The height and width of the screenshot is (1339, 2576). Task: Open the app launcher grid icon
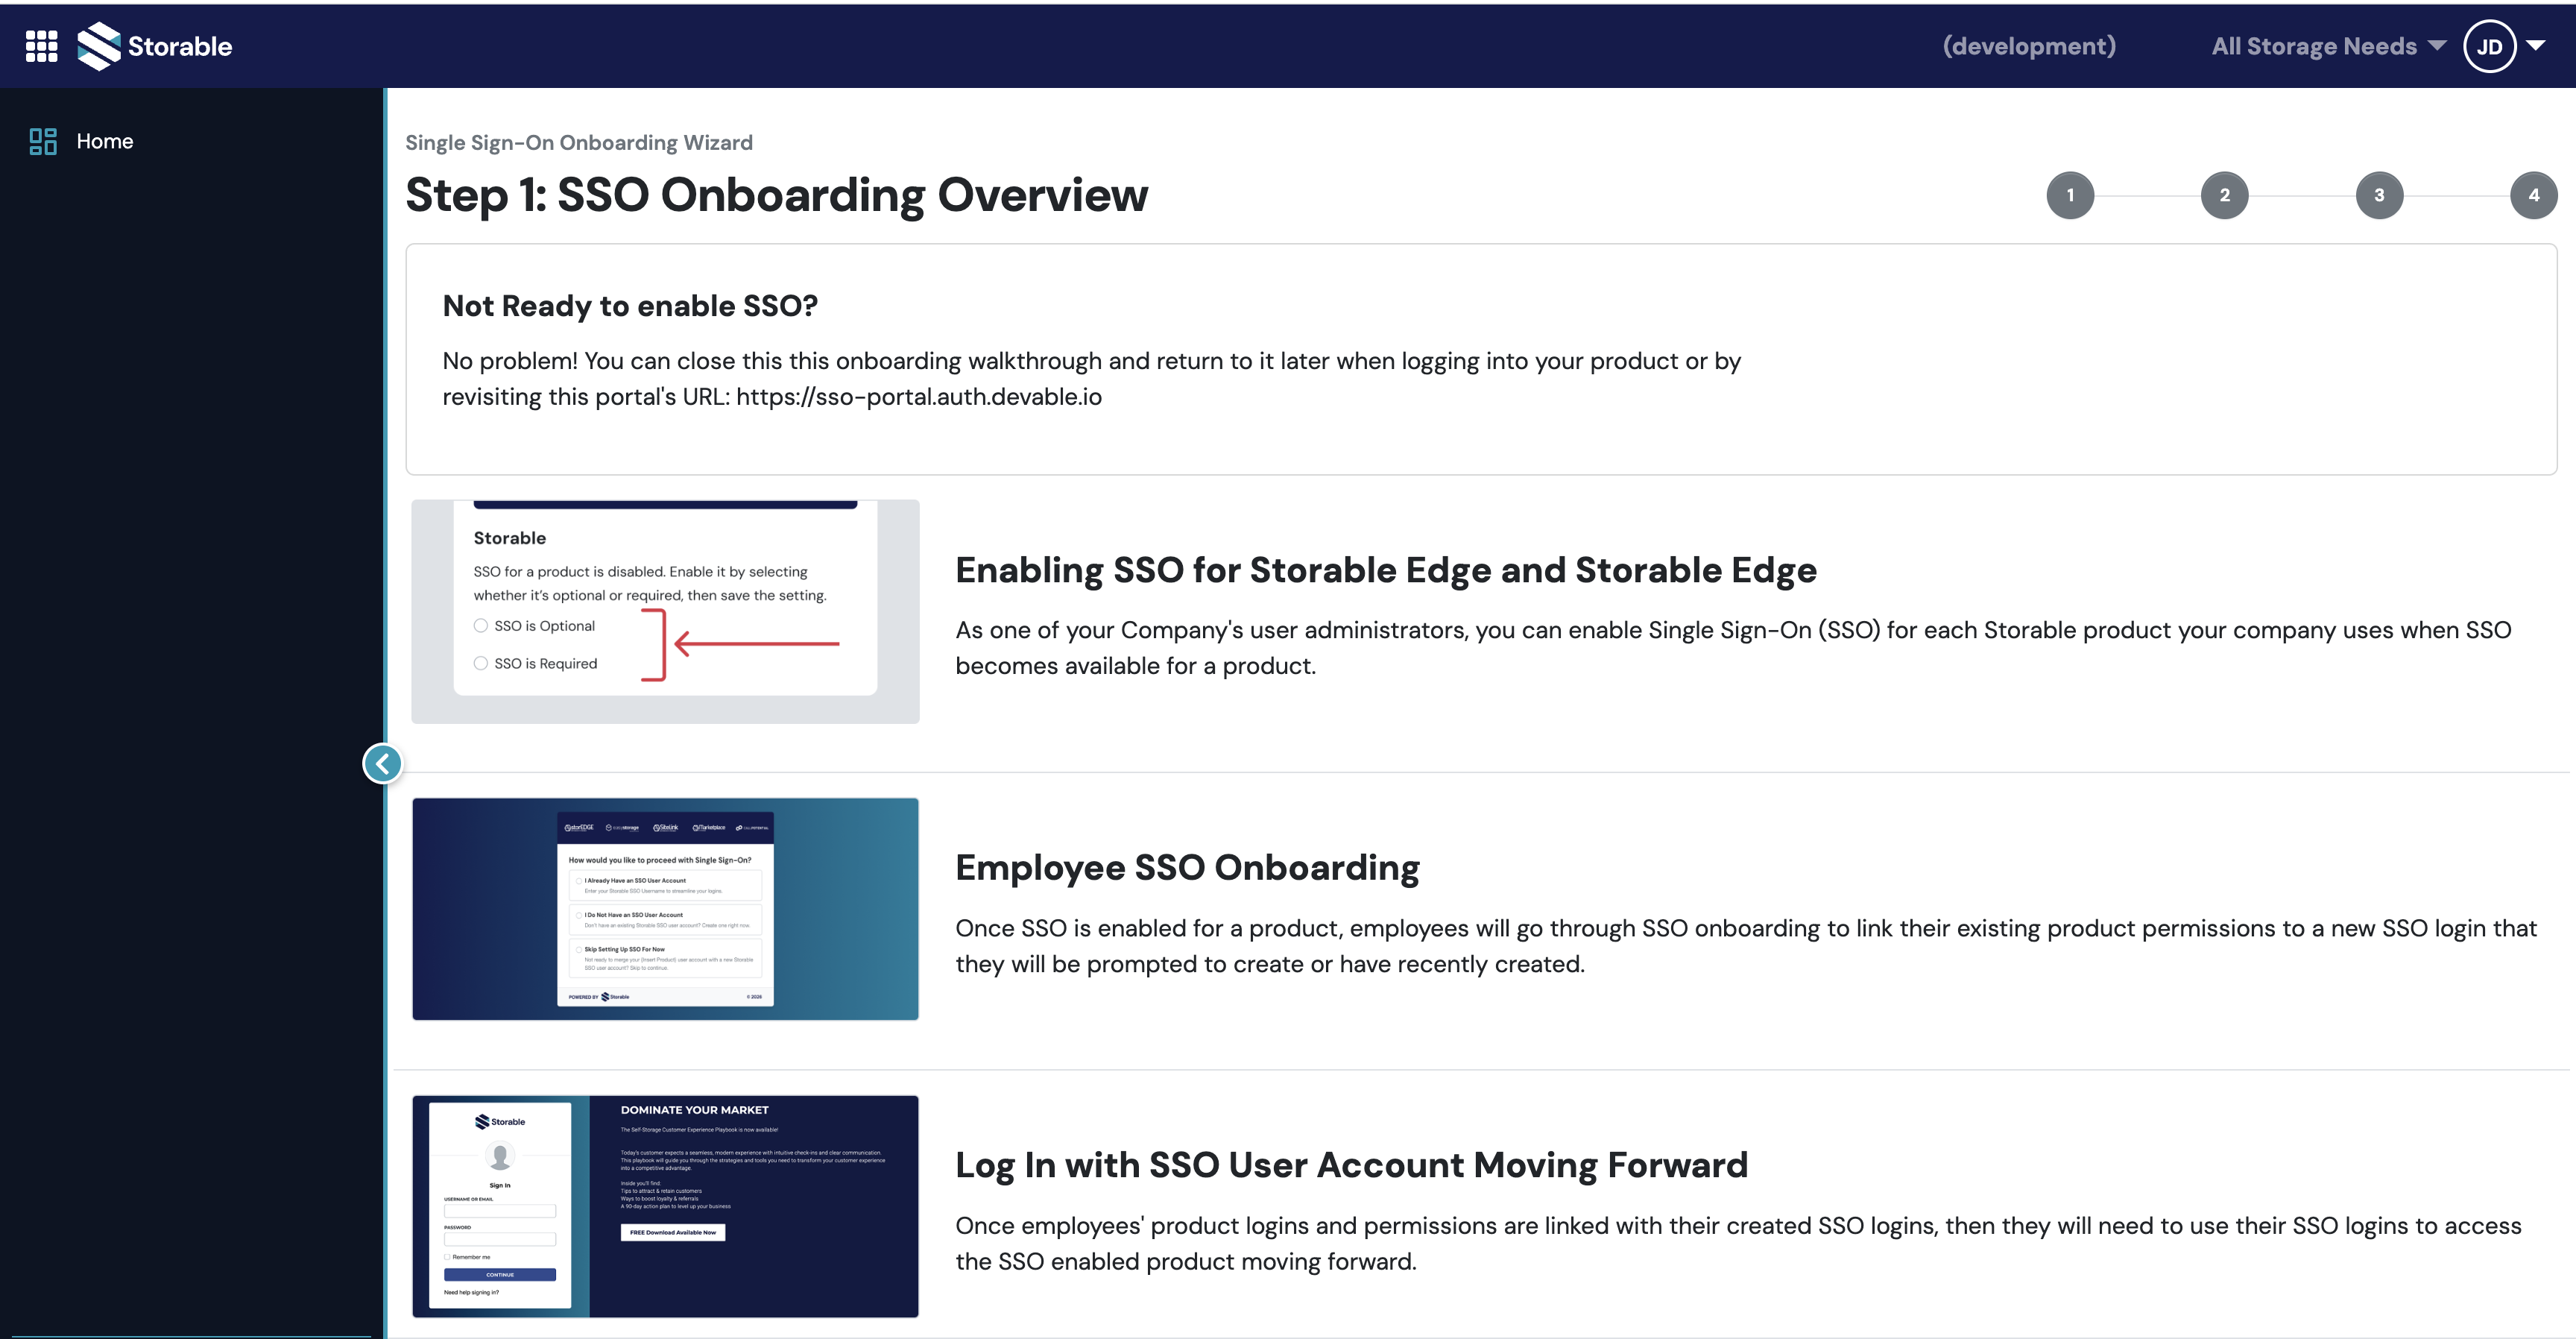point(41,46)
